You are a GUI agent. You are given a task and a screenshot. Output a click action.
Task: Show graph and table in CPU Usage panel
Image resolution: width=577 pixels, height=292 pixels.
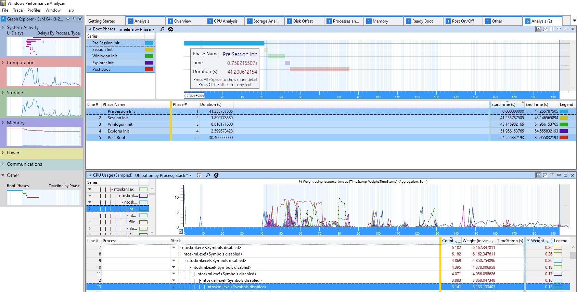[x=538, y=176]
